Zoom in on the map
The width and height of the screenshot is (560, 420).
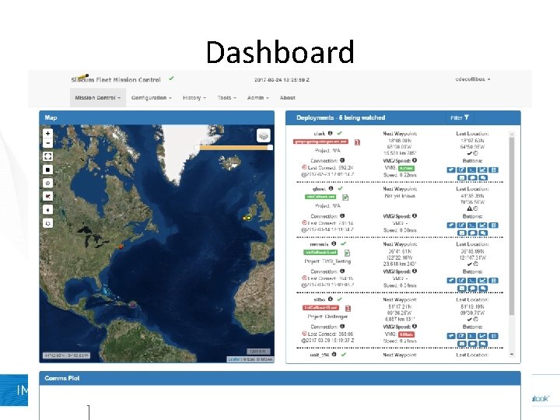[x=48, y=134]
